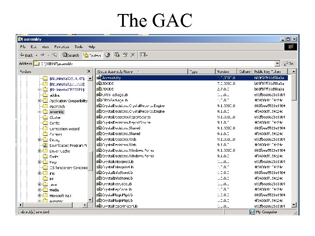This screenshot has width=315, height=236.
Task: Click the Forward arrow toolbar button
Action: tap(42, 55)
